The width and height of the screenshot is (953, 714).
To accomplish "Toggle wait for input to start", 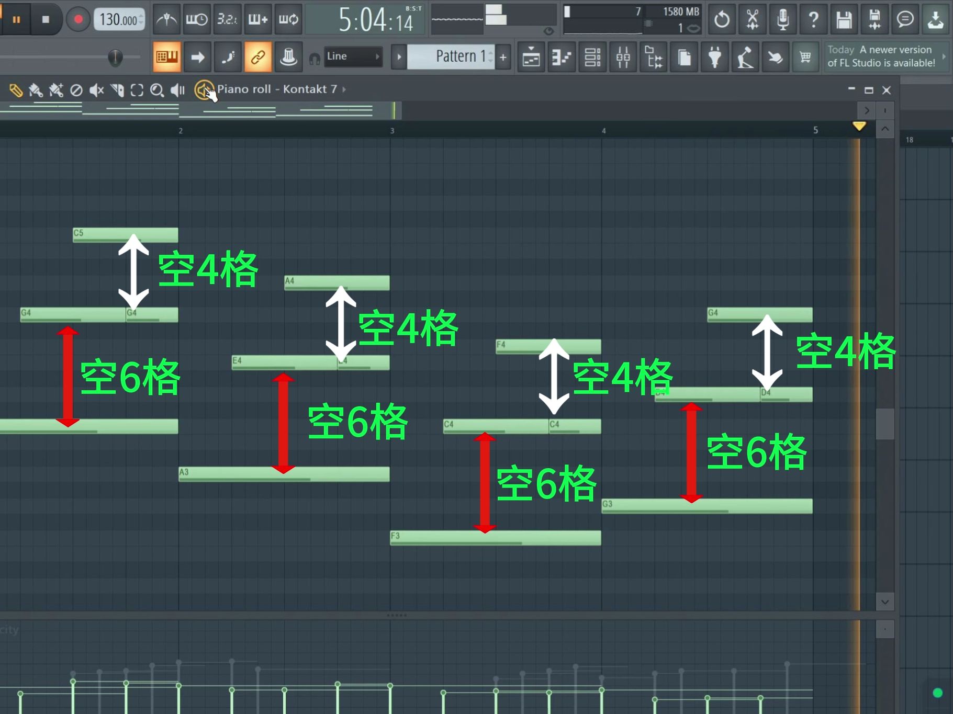I will pos(197,19).
